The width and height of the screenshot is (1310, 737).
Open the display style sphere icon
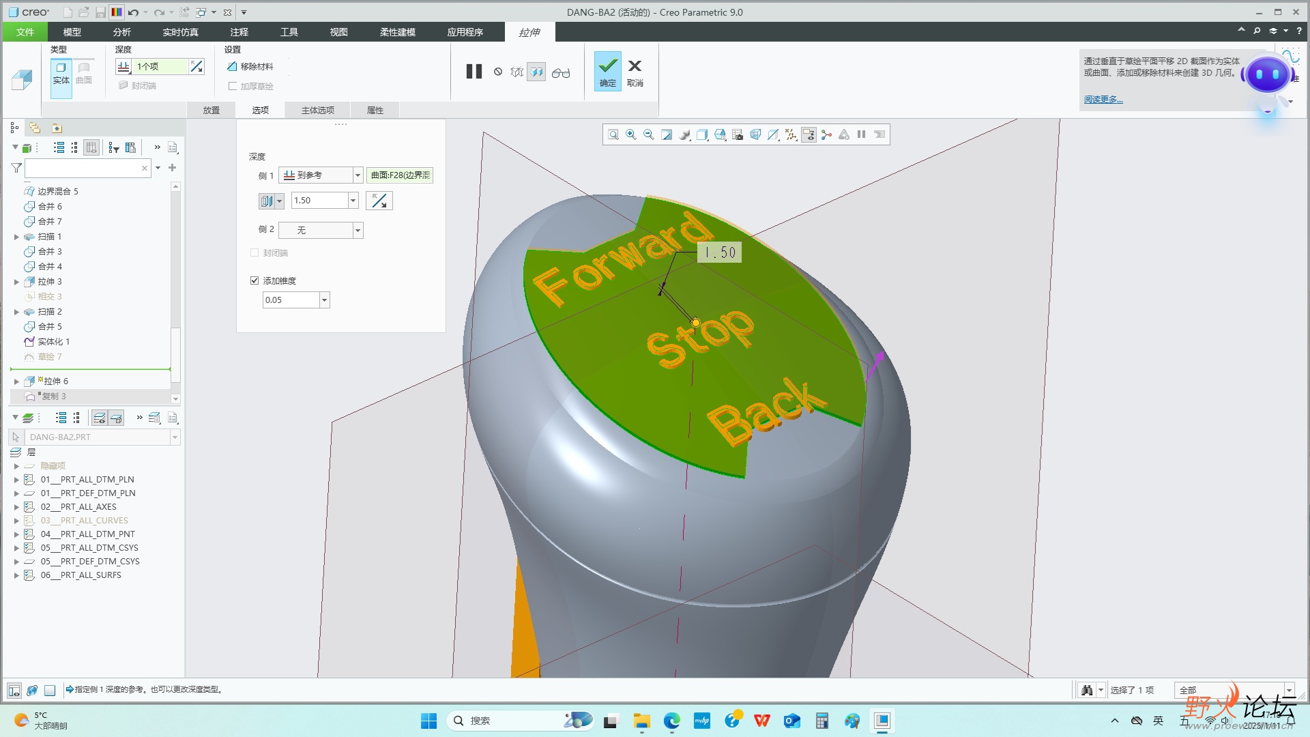(x=684, y=134)
